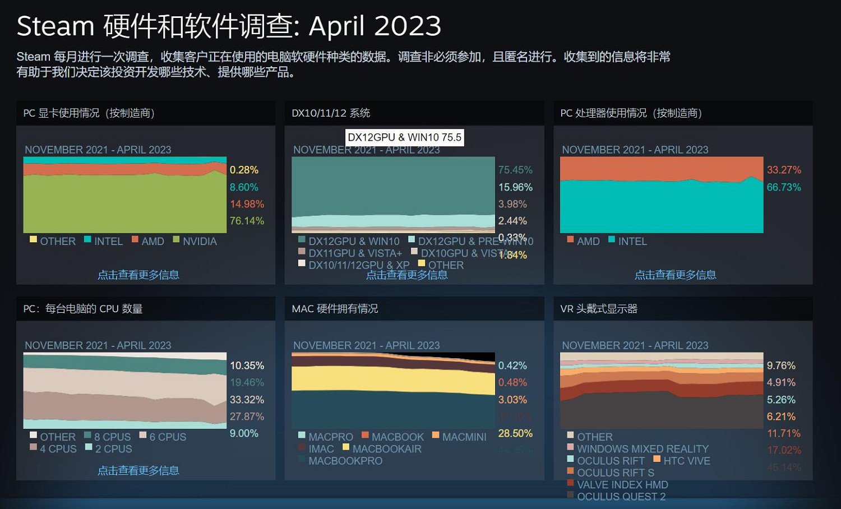Click the DX11GPU & VISTA+ legend marker
The width and height of the screenshot is (841, 509).
coord(302,251)
